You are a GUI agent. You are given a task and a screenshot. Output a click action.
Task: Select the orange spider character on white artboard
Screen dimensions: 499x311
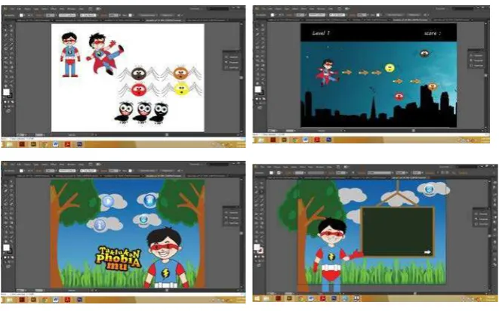coord(180,73)
